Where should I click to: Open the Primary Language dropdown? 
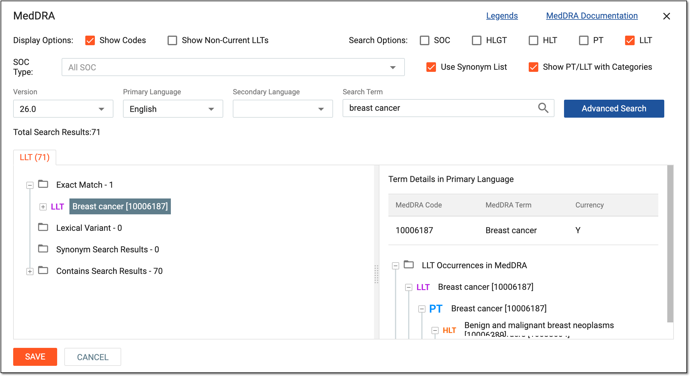point(173,109)
